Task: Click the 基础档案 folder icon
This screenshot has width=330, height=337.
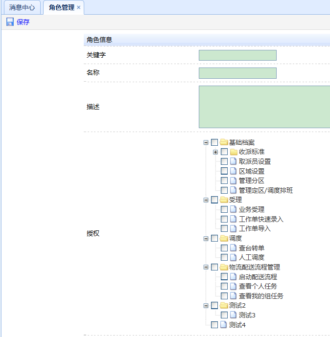Action: (224, 142)
